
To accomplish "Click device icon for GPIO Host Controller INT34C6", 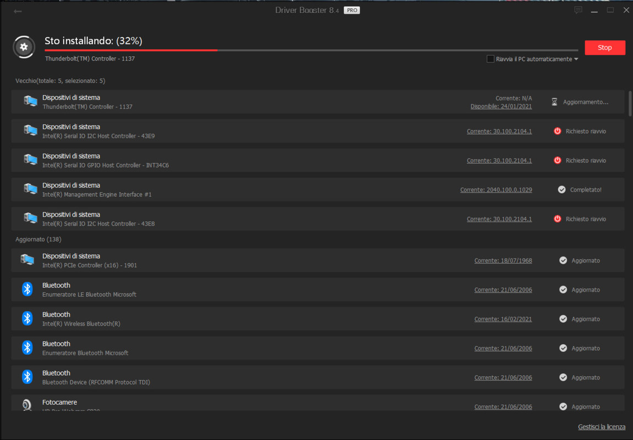I will click(30, 159).
